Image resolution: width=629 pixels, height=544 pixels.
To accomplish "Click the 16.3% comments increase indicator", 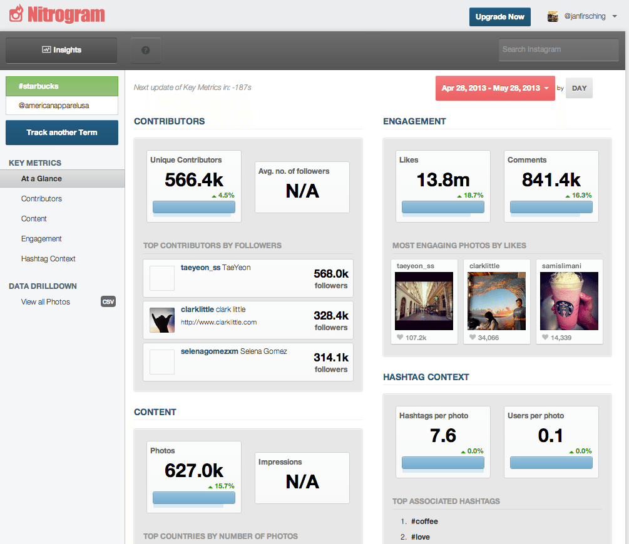I will pos(578,195).
